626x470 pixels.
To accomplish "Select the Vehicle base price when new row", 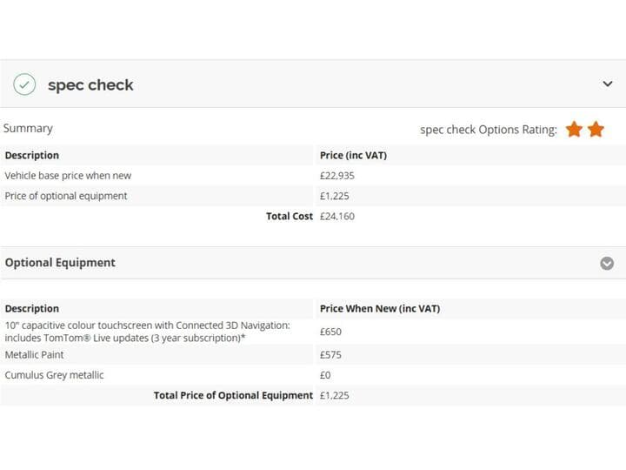I will tap(68, 176).
